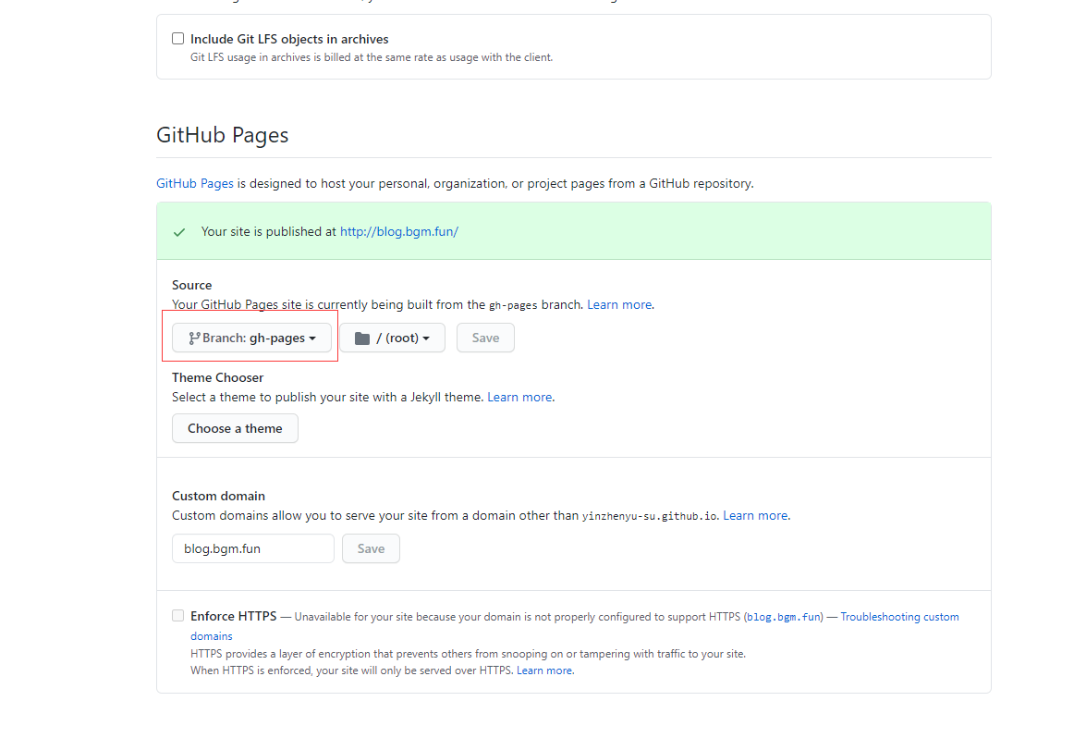Click the Custom domain heading text

[x=218, y=496]
